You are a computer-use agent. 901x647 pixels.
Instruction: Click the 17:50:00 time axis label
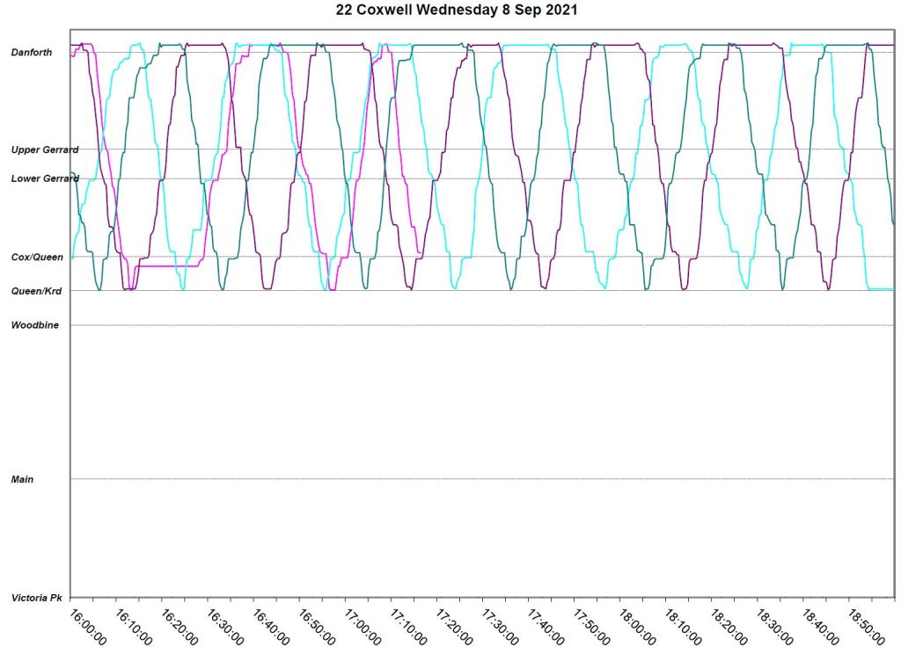click(x=591, y=625)
